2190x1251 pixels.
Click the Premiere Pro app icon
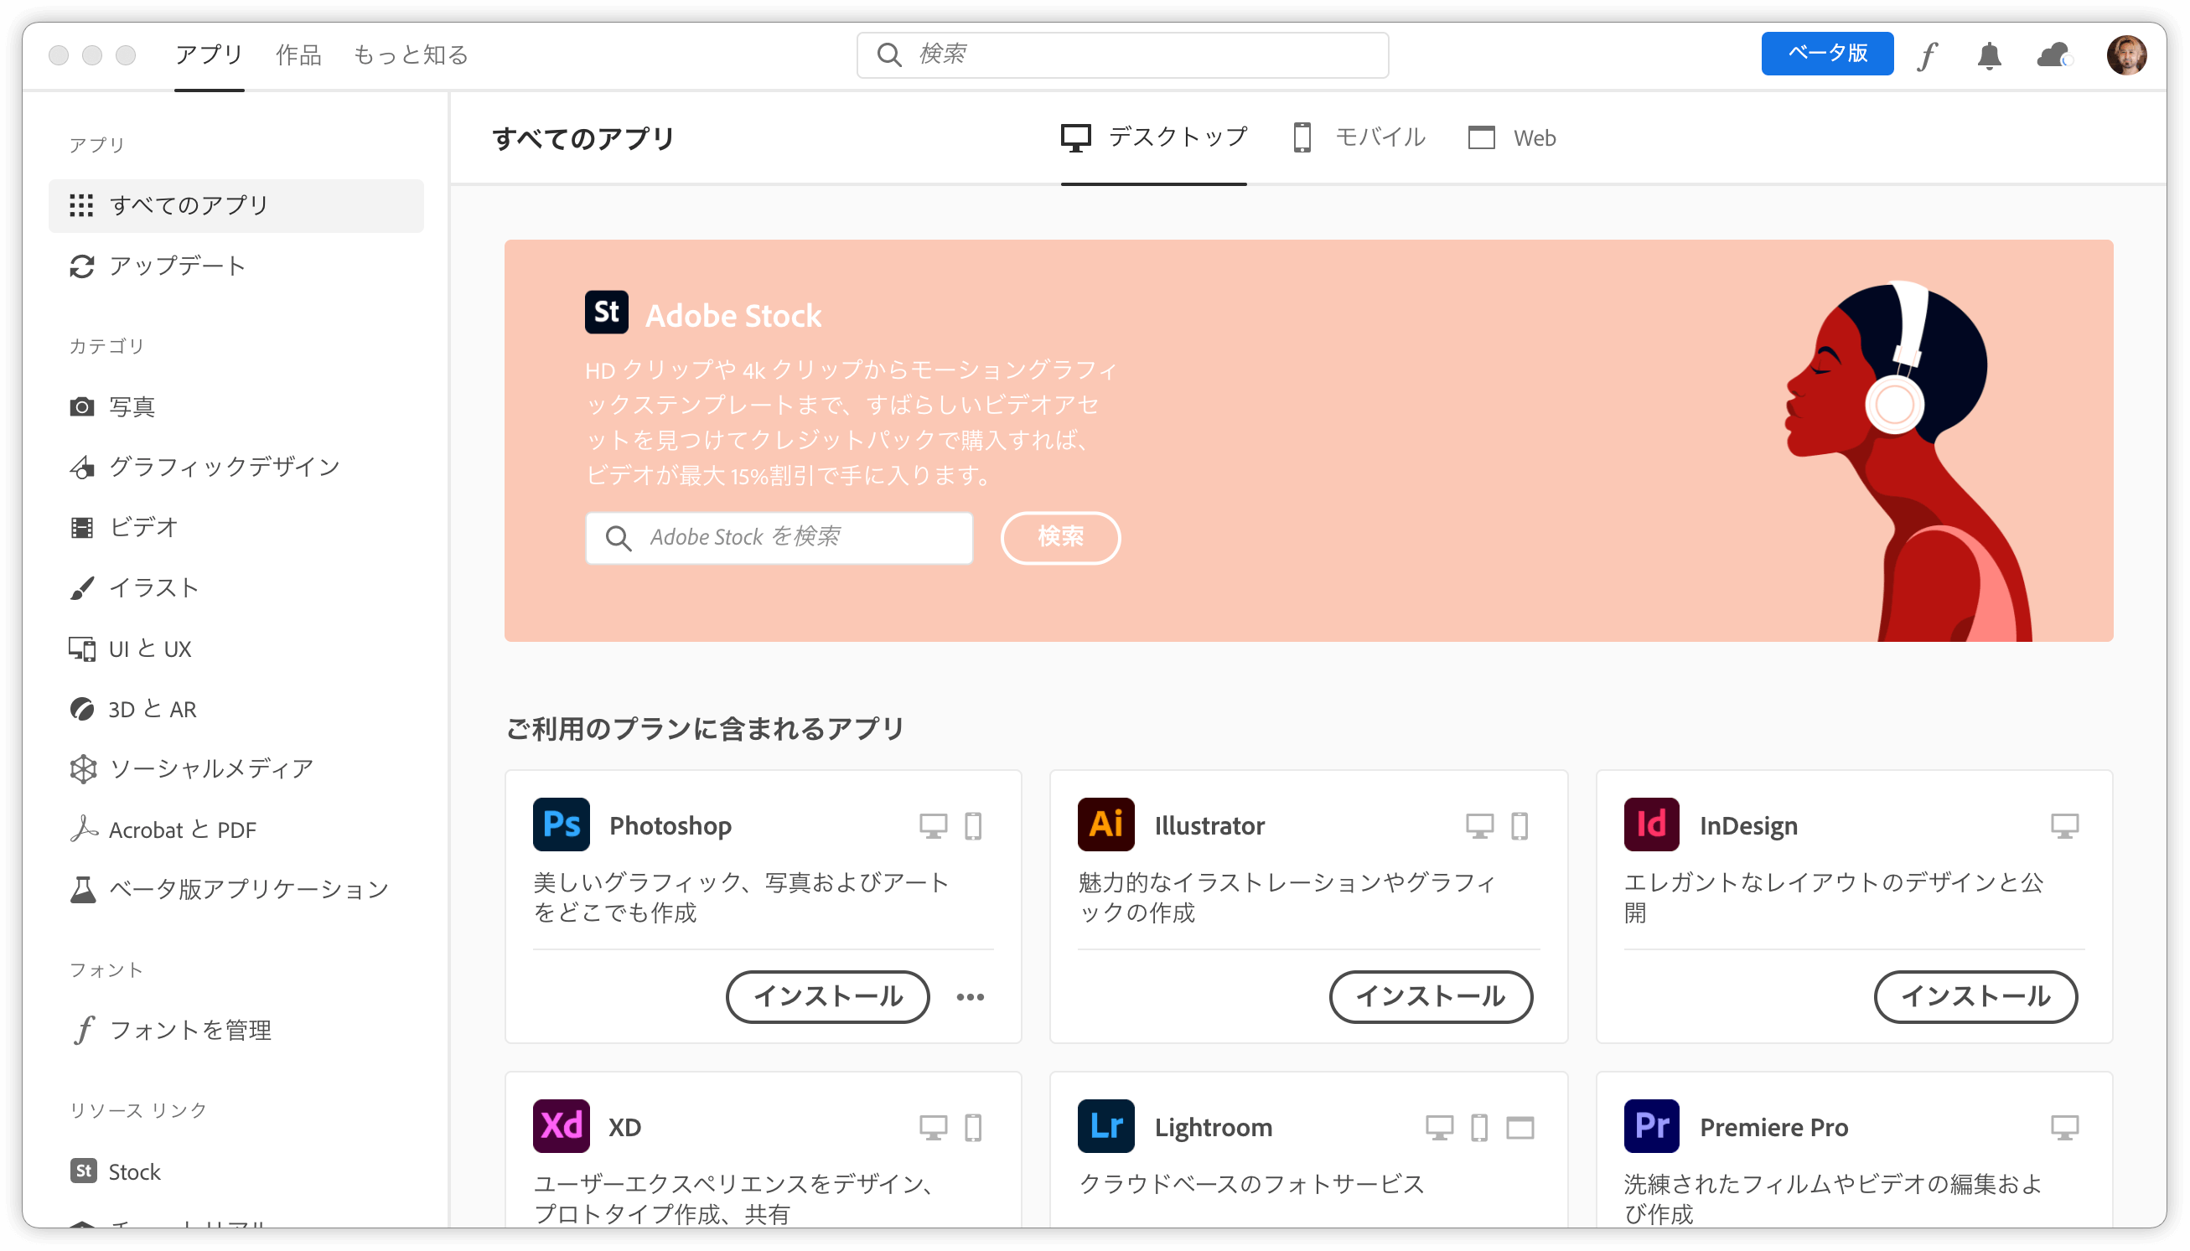1651,1125
